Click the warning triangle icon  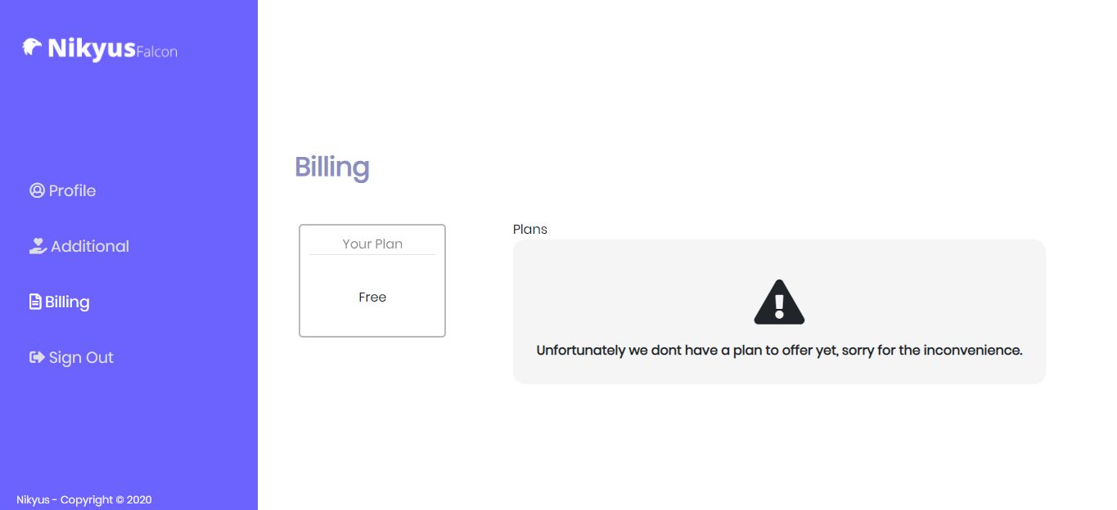point(779,302)
